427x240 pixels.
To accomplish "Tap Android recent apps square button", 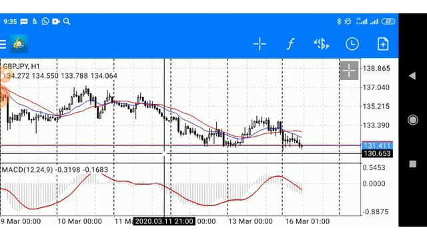I will 413,164.
